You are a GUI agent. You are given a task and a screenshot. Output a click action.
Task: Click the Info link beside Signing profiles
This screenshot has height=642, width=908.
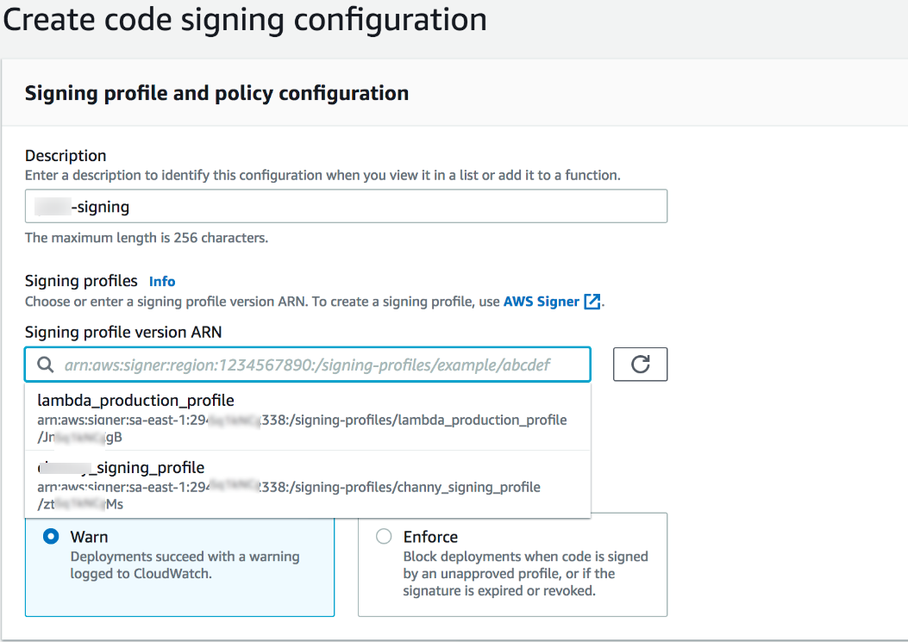click(162, 281)
